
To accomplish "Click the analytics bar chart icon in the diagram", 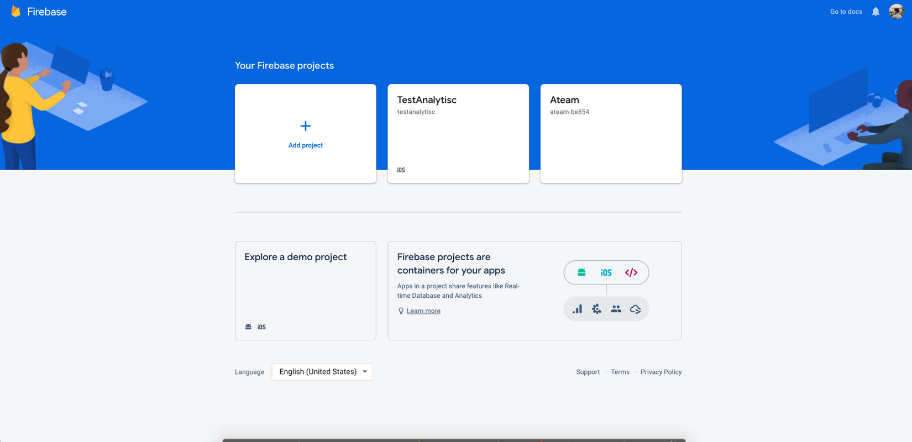I will 577,309.
